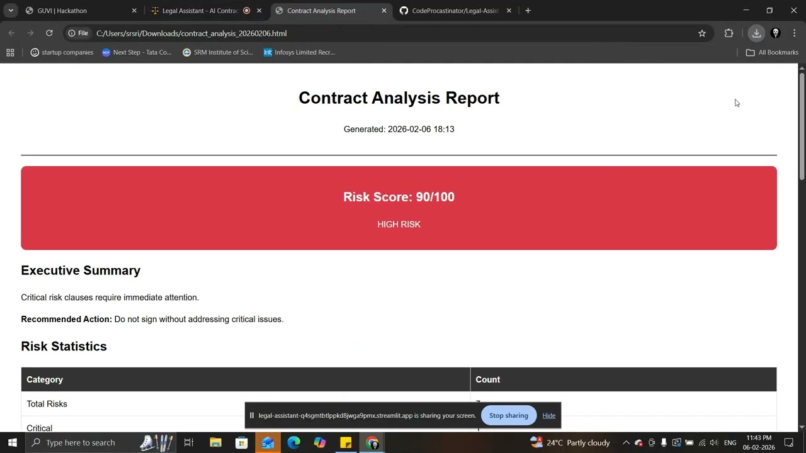Click the address bar URL field

(x=390, y=33)
